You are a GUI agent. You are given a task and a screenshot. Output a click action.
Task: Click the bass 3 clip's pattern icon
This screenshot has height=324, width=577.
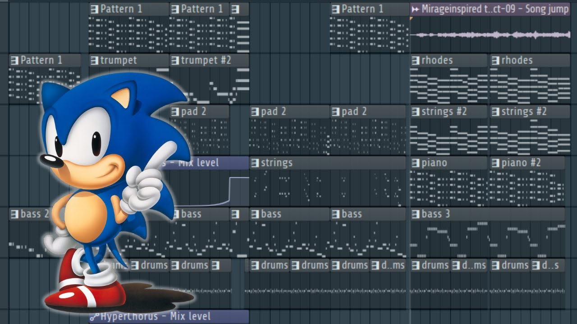[x=415, y=214]
